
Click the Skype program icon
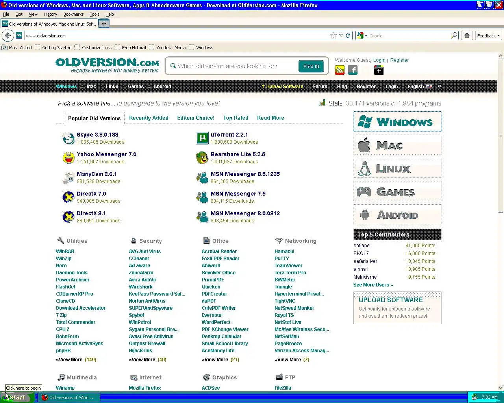pos(69,138)
